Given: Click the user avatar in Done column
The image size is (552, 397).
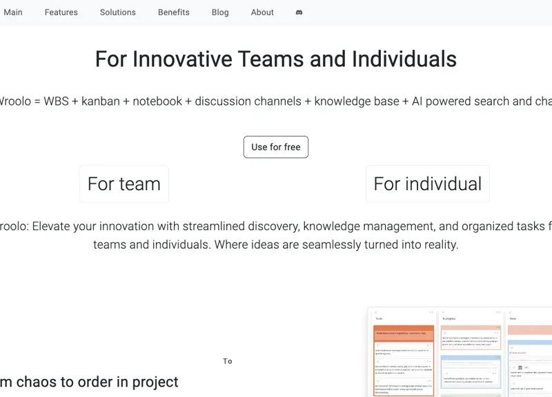Looking at the screenshot, I should pyautogui.click(x=520, y=367).
